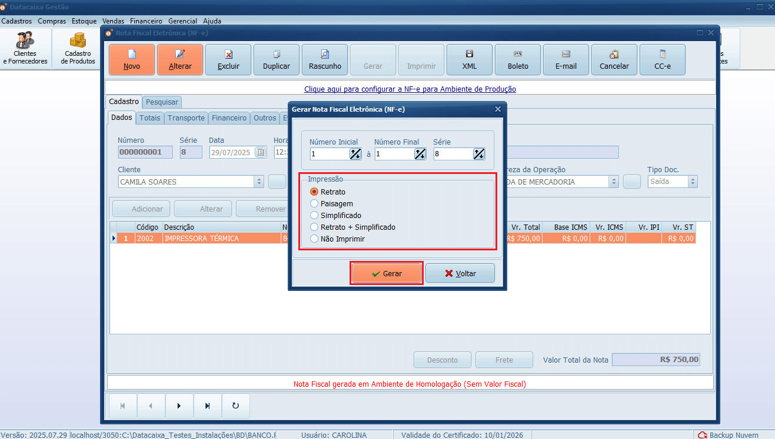
Task: Open the Data calendar picker
Action: tap(260, 153)
